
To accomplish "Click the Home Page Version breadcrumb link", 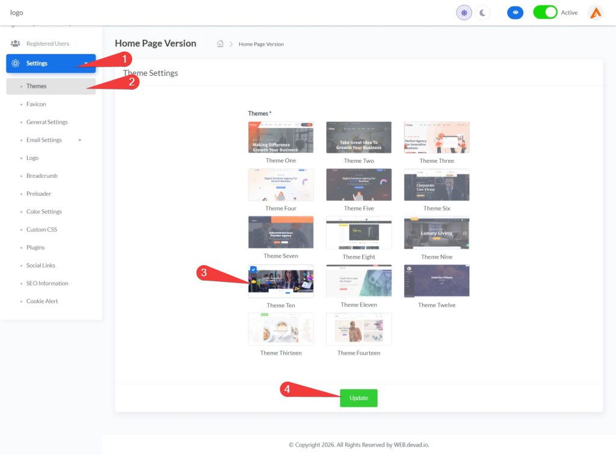I will coord(261,44).
